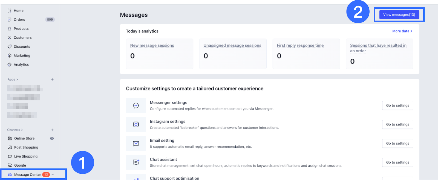
Task: Click the Messenger settings icon
Action: 136,105
